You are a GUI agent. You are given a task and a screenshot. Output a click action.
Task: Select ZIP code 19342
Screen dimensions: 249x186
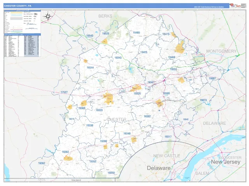click(186, 119)
